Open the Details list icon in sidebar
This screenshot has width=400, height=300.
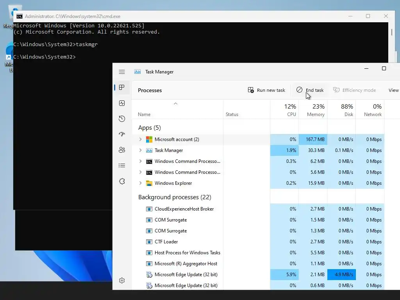click(x=122, y=166)
